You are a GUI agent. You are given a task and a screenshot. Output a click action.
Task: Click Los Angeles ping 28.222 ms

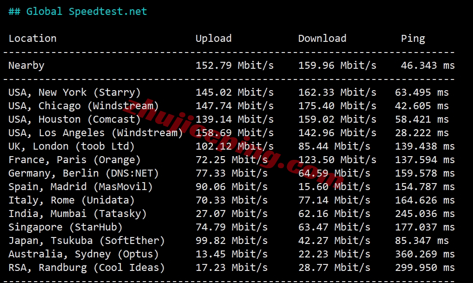click(x=422, y=133)
